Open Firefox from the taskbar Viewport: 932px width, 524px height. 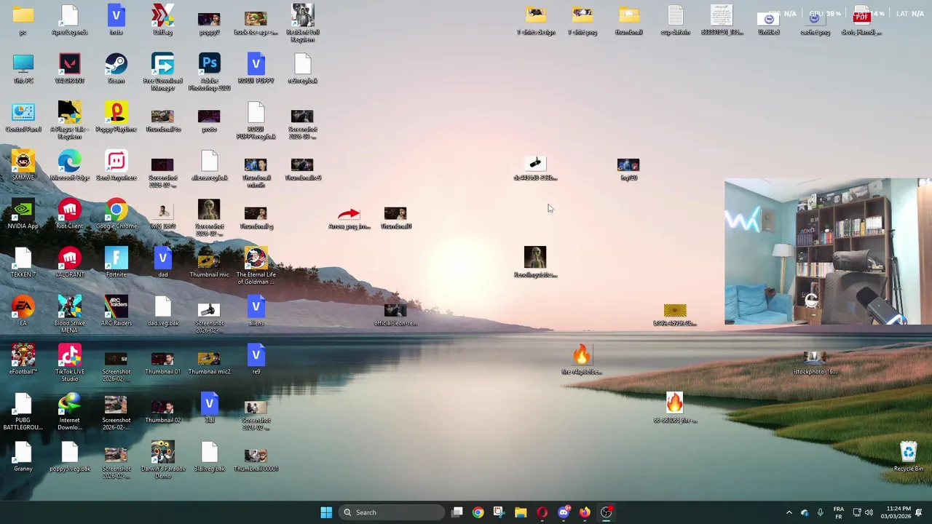pos(585,512)
